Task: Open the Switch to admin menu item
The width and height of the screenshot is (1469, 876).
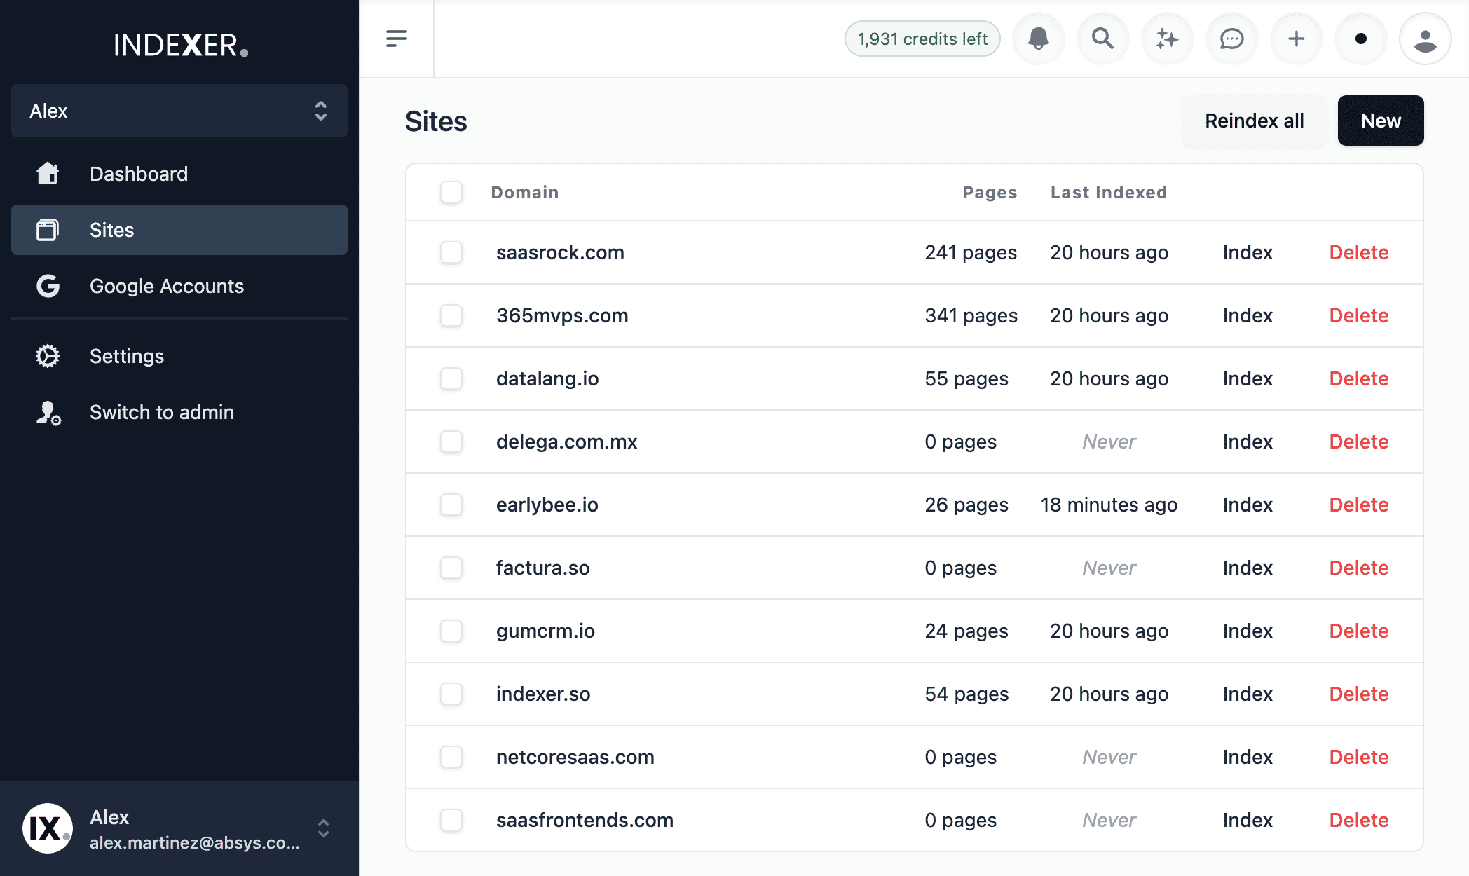Action: pos(161,412)
